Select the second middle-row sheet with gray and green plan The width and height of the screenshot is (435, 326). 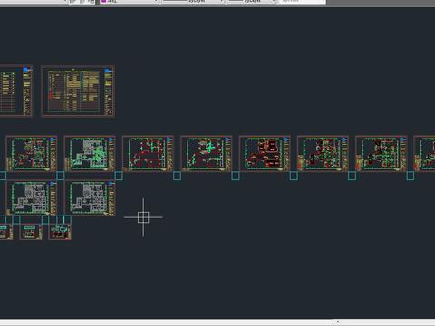click(x=90, y=154)
